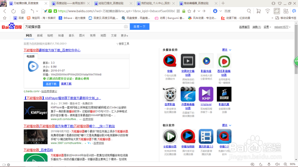Open the 西瓜影音播放器 icon
The image size is (298, 167).
coord(224,61)
